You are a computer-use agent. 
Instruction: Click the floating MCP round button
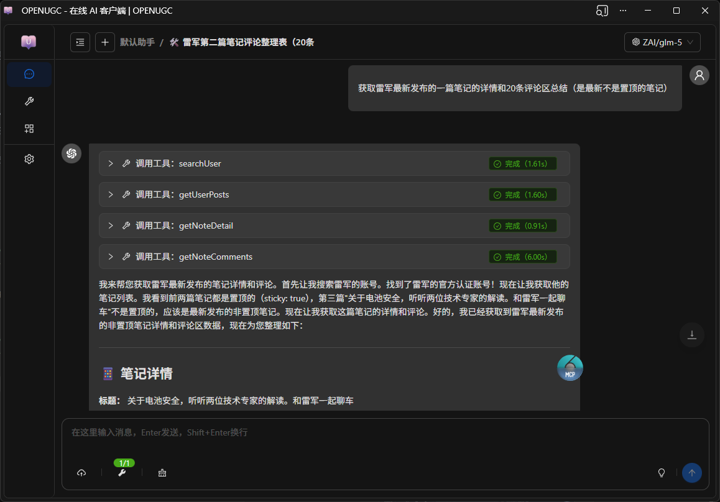coord(570,368)
